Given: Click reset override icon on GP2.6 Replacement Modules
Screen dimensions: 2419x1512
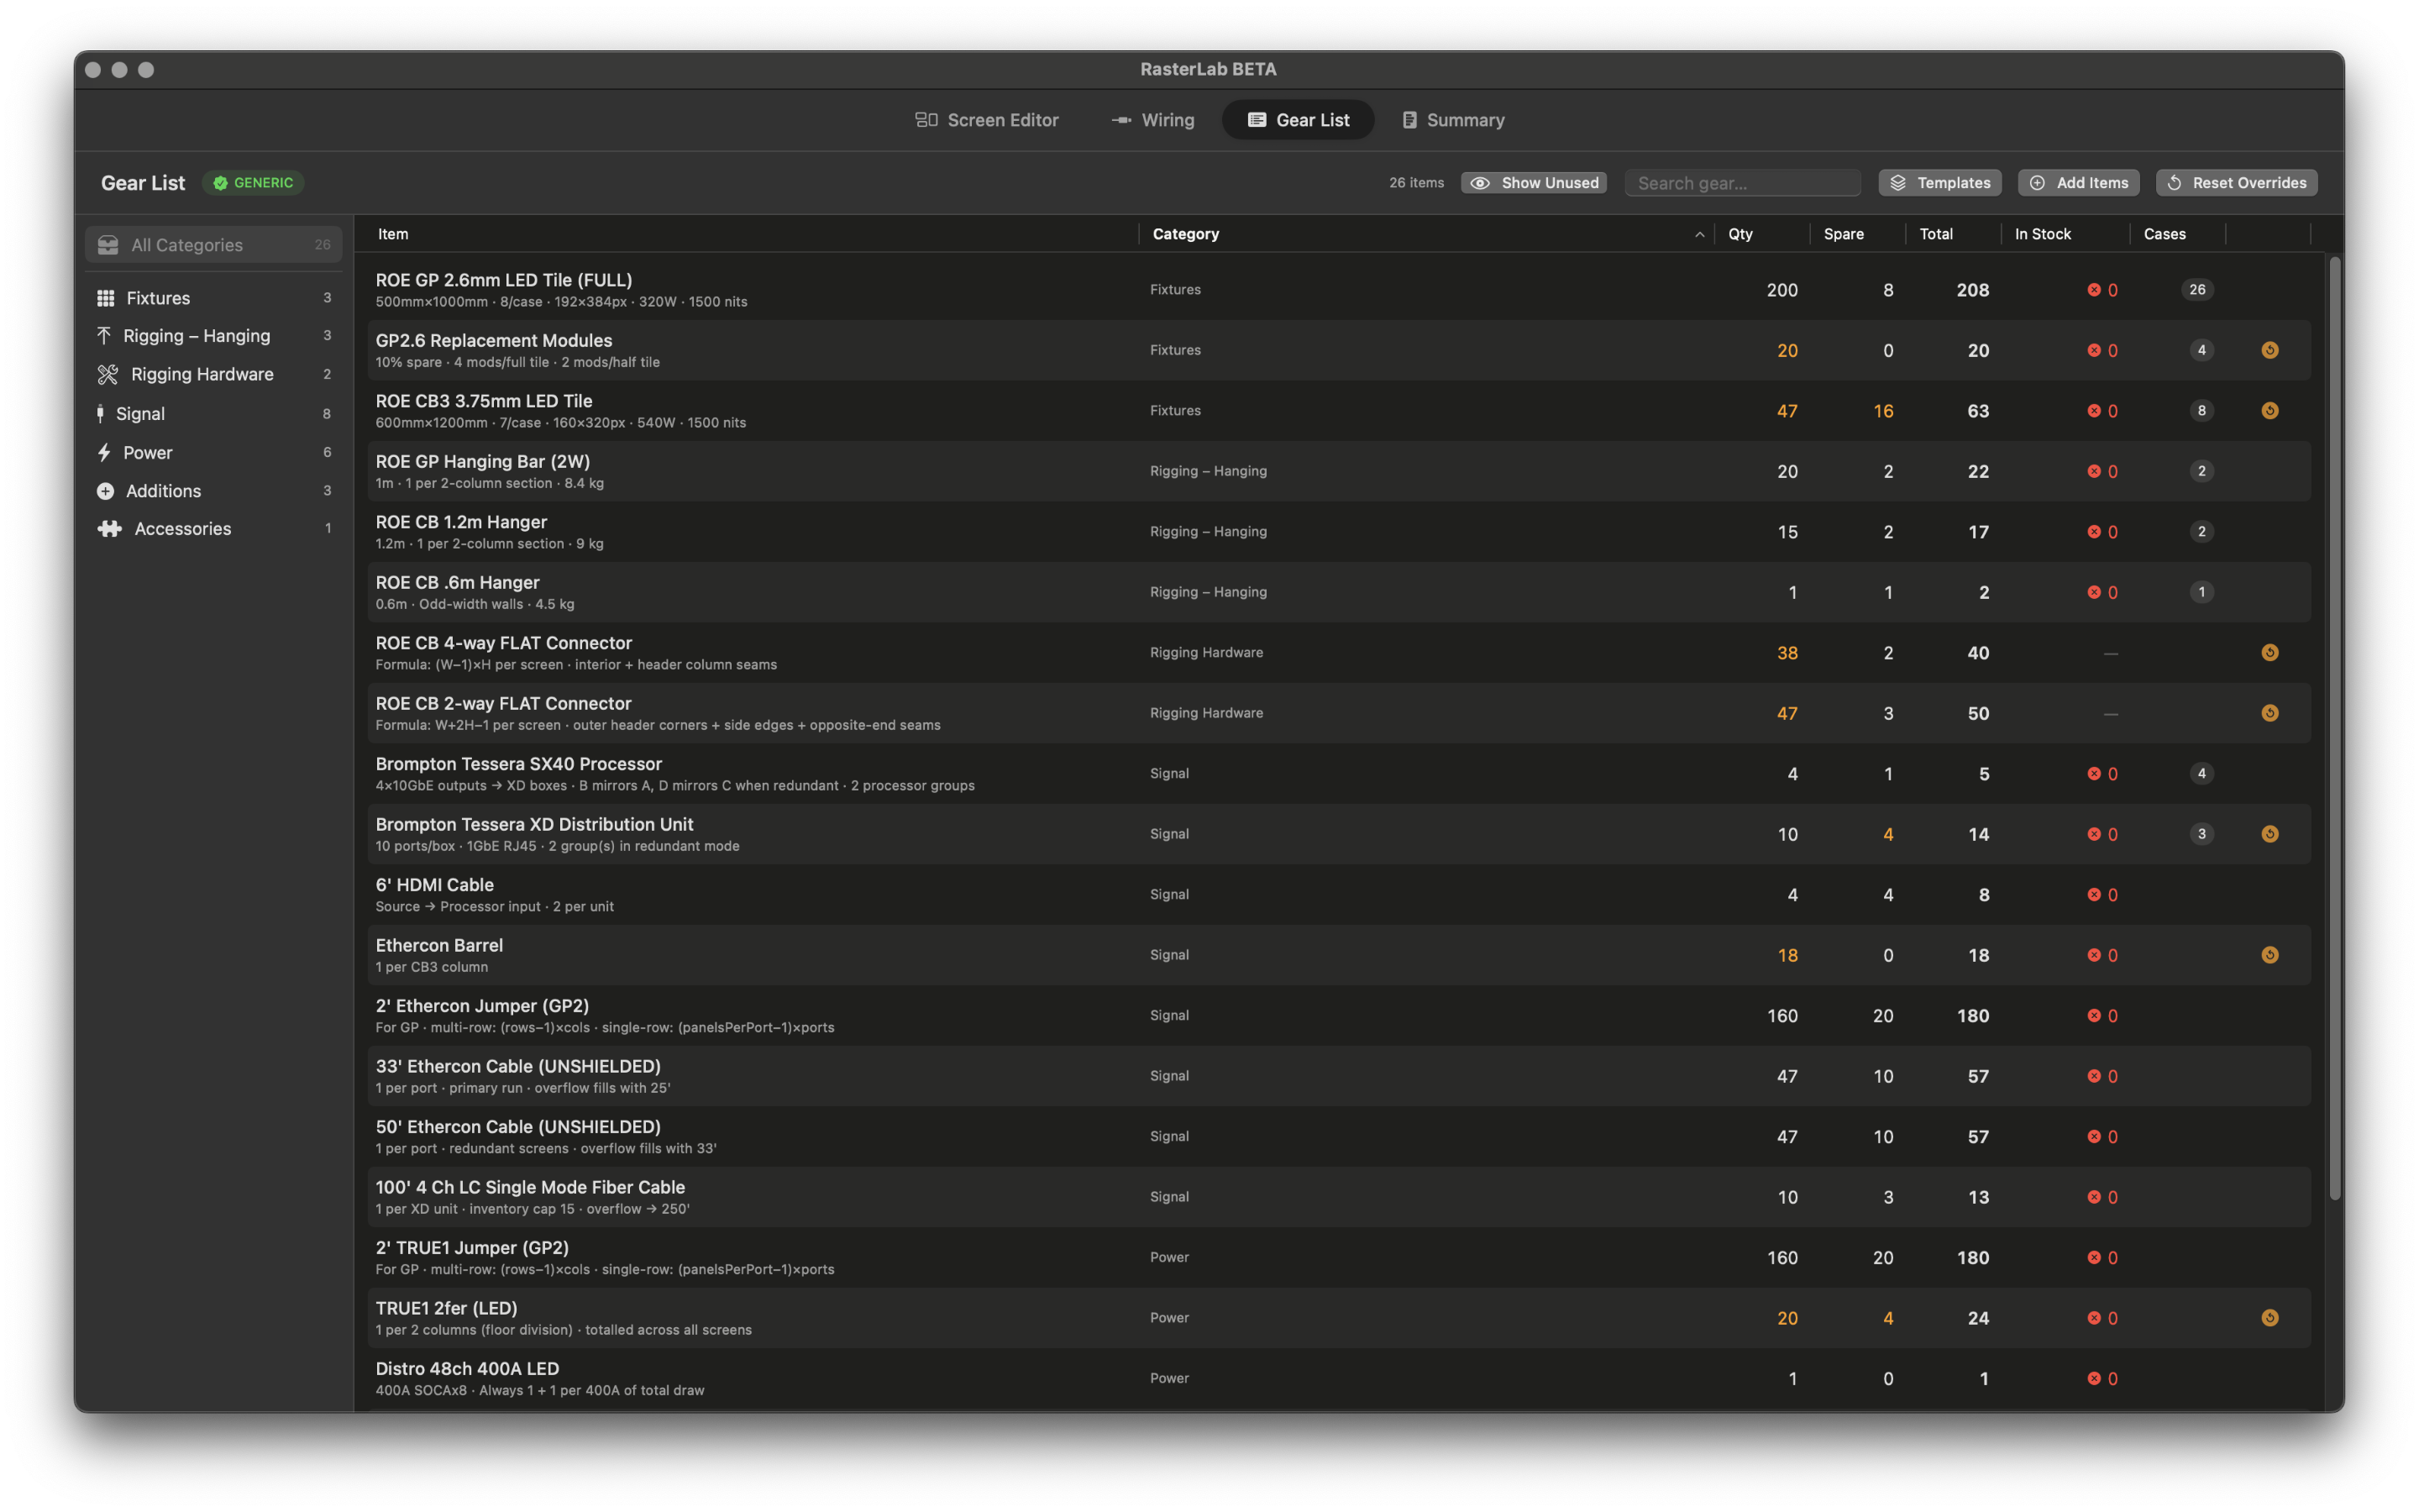Looking at the screenshot, I should click(2269, 350).
